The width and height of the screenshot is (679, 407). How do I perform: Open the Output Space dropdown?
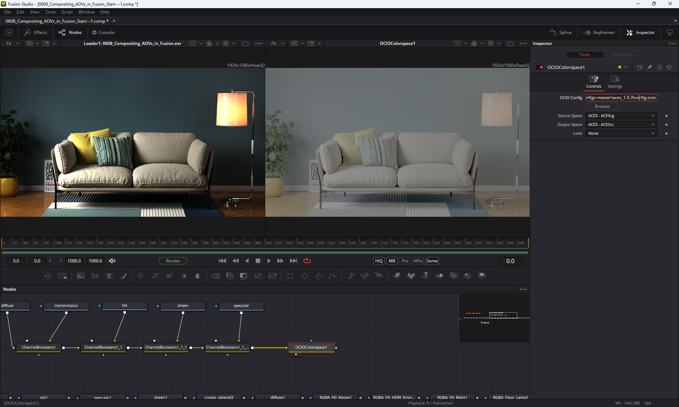[621, 124]
